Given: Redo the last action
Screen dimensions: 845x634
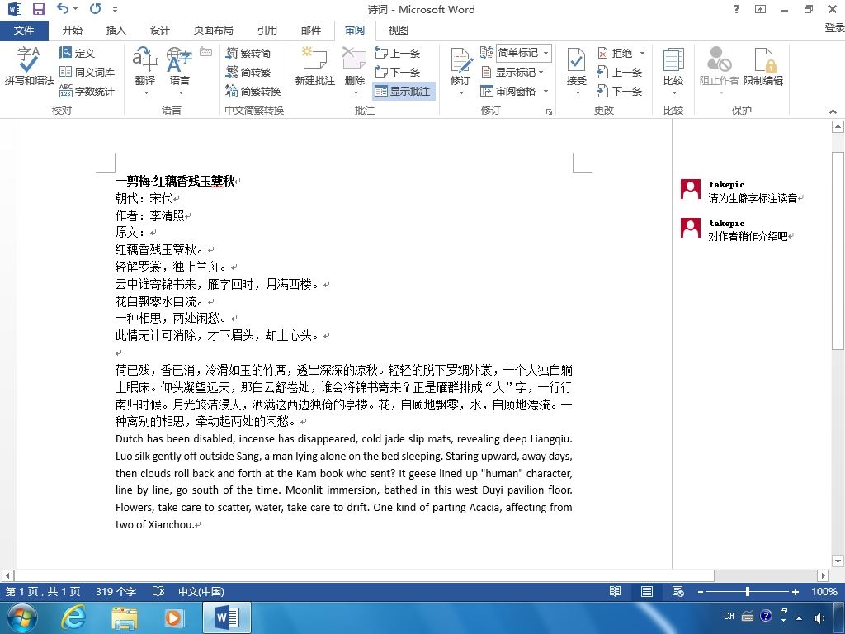Looking at the screenshot, I should 96,9.
